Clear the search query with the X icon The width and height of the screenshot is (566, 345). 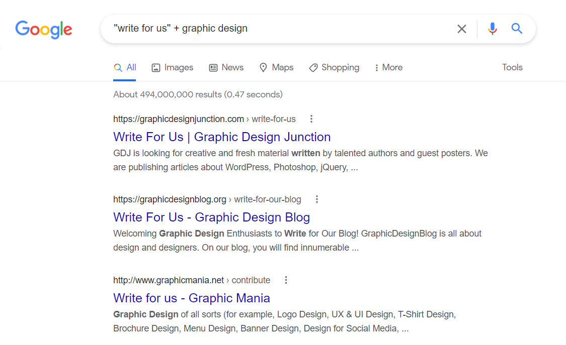[x=462, y=29]
